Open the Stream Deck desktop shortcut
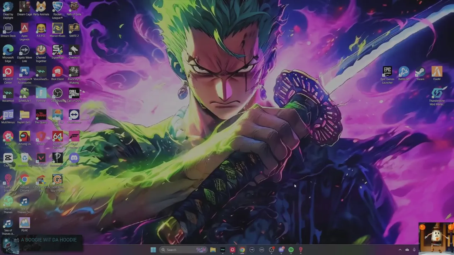 tap(8, 28)
